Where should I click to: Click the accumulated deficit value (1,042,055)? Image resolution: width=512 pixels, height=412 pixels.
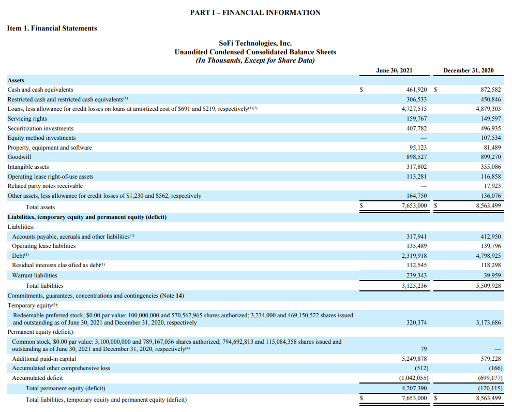click(x=414, y=378)
